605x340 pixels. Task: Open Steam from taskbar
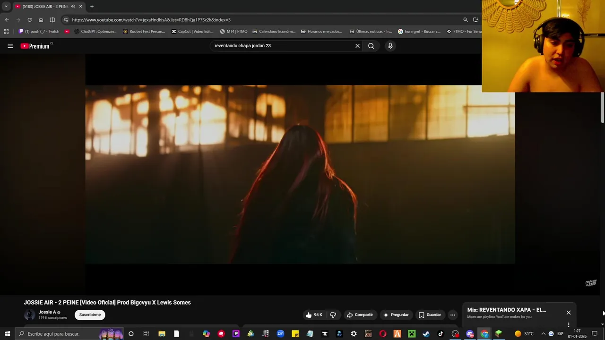426,334
